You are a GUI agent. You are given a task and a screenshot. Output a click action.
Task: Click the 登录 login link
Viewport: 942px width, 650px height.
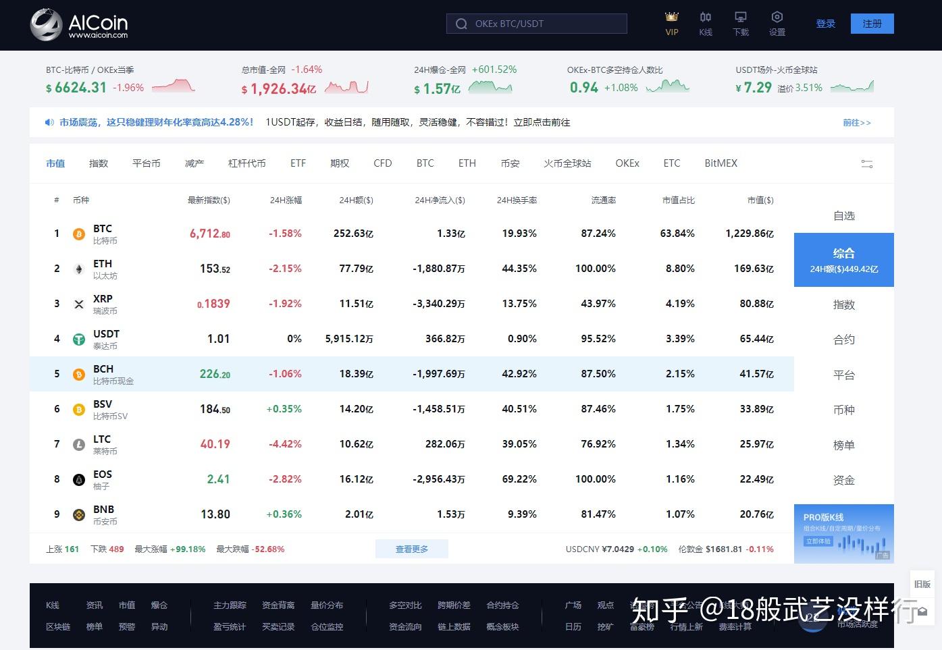pos(826,24)
